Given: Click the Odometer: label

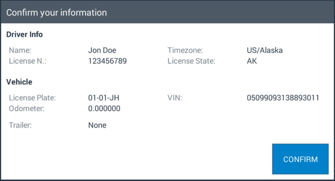Looking at the screenshot, I should coord(27,108).
